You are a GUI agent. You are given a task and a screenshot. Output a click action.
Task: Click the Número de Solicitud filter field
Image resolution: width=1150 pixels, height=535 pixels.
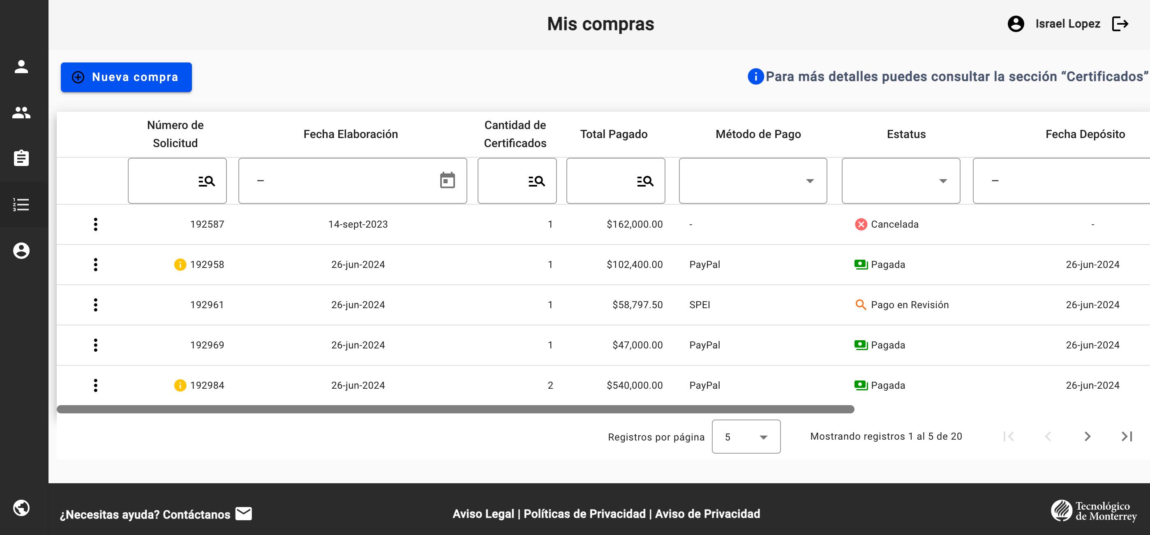coord(163,181)
